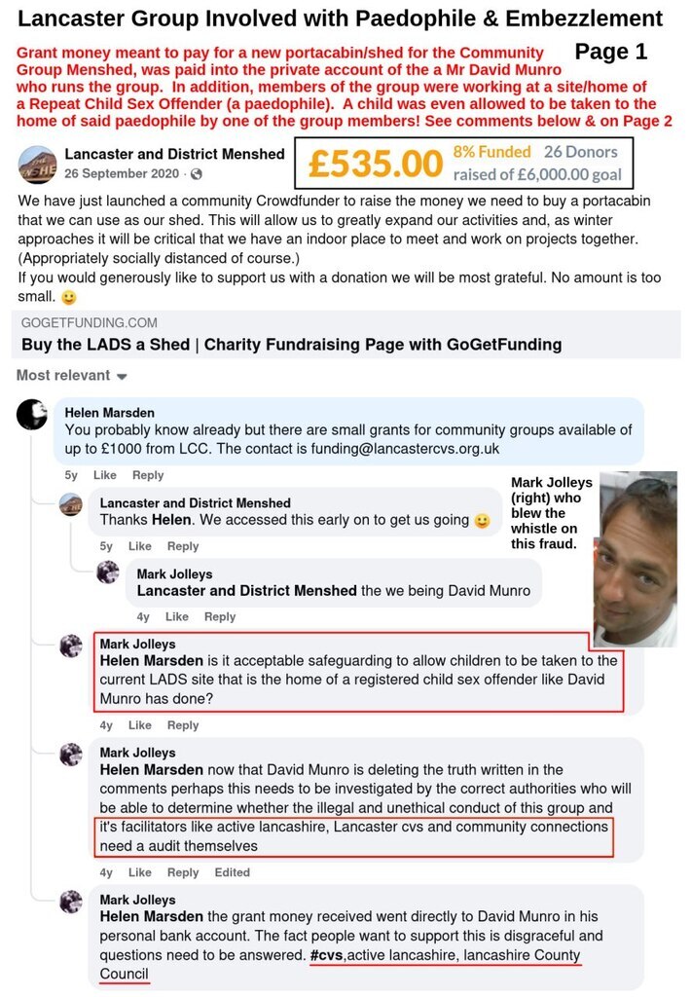691x997 pixels.
Task: Click Mark Jolleys avatar beside 'the we being' reply
Action: pyautogui.click(x=108, y=572)
